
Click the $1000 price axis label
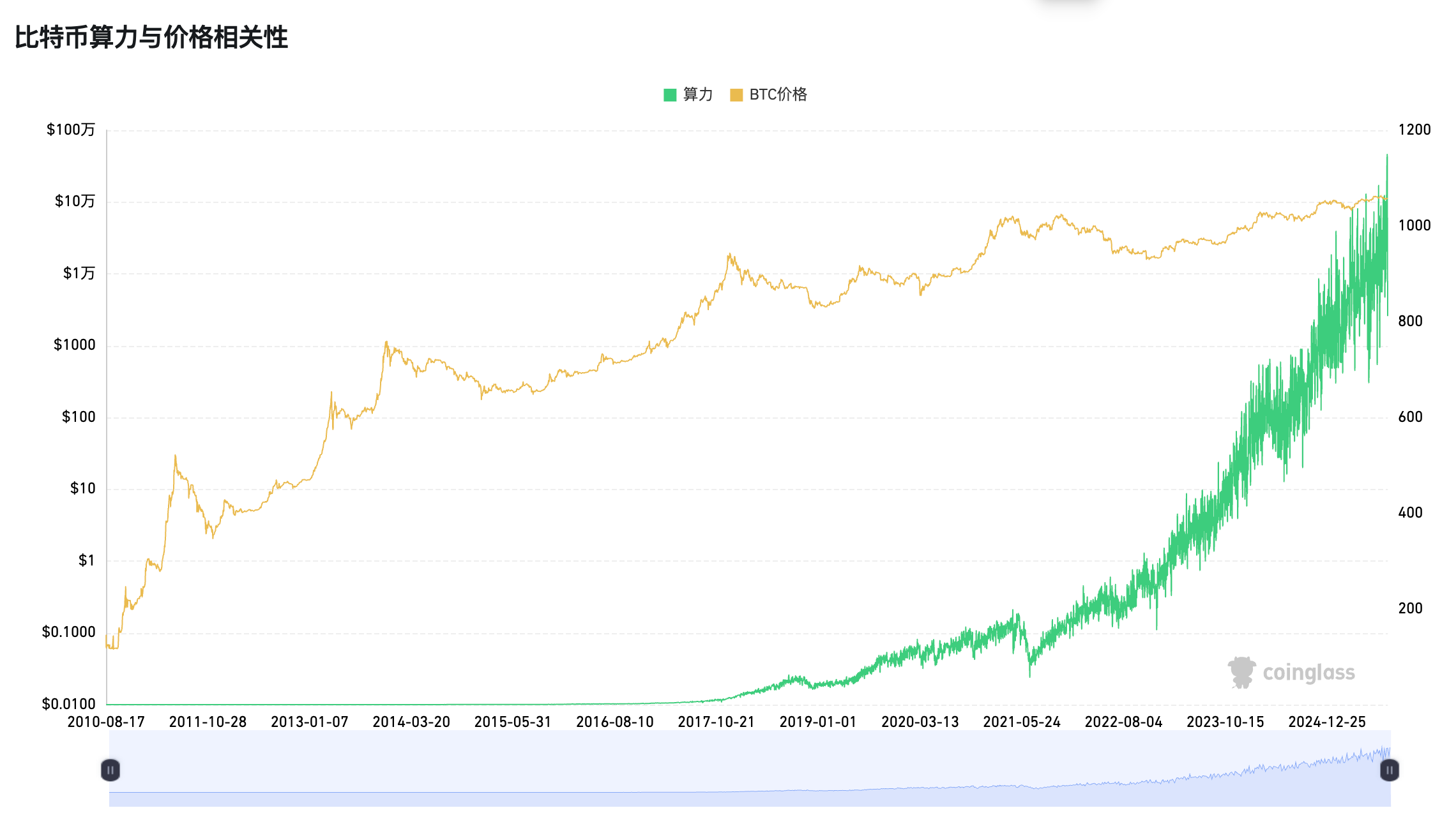tap(74, 345)
